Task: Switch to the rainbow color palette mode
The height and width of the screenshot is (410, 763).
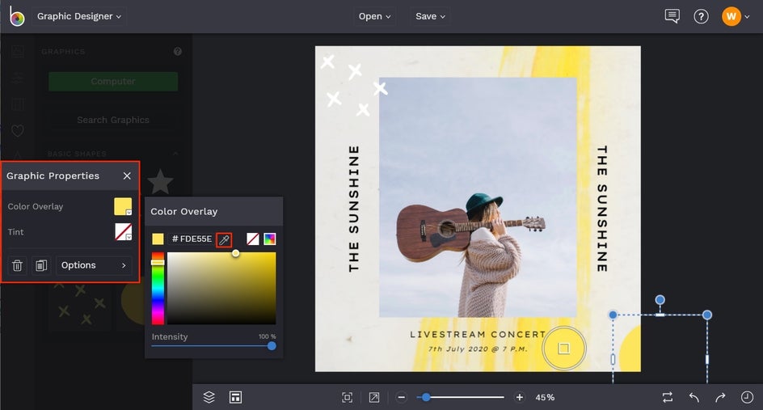Action: click(270, 239)
